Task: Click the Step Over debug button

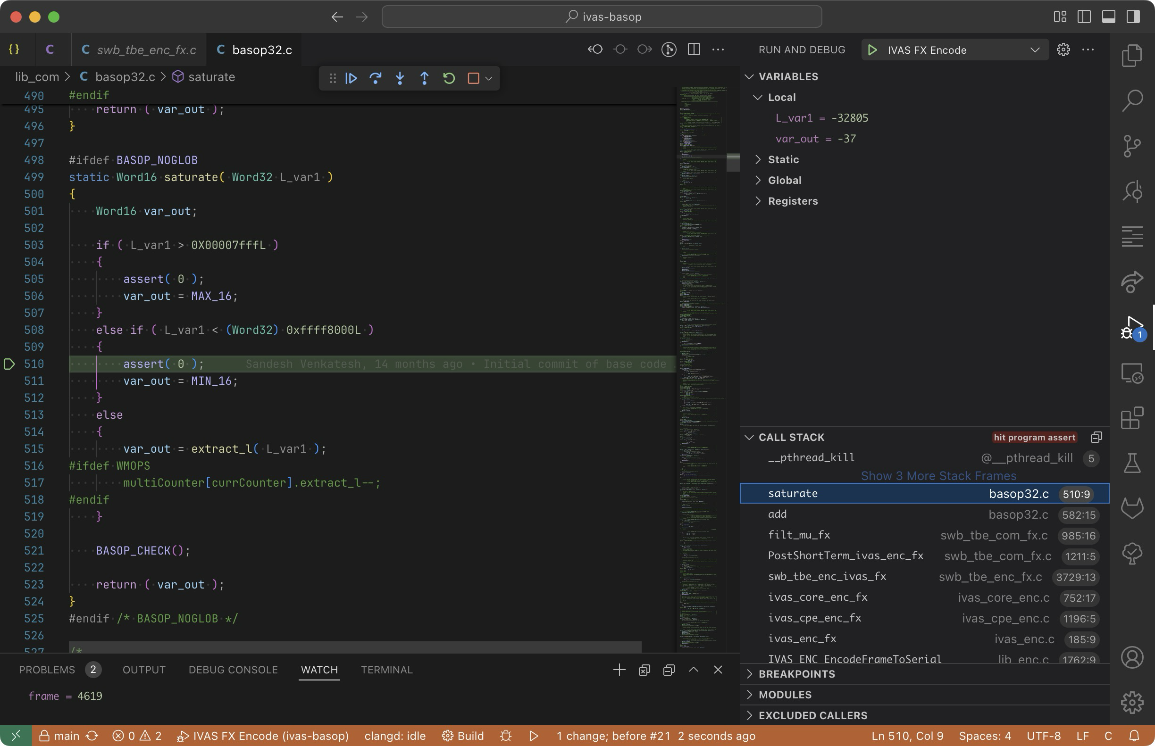Action: coord(375,78)
